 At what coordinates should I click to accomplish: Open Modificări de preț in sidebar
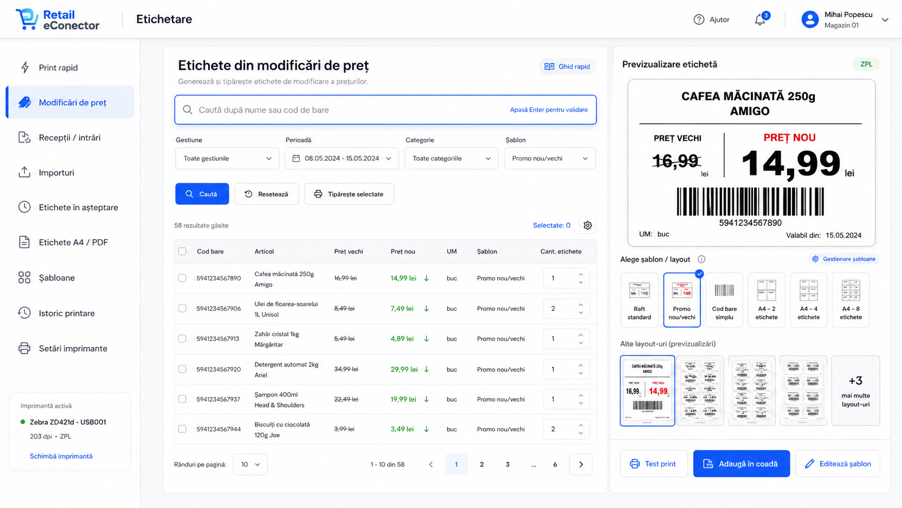tap(70, 102)
